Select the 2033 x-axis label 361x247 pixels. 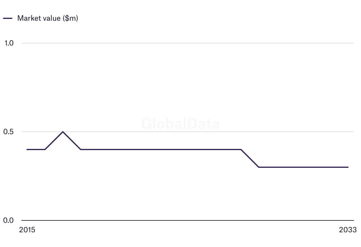348,230
